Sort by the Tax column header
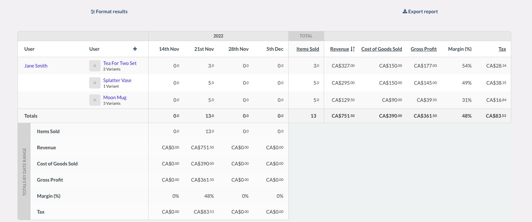 tap(502, 49)
